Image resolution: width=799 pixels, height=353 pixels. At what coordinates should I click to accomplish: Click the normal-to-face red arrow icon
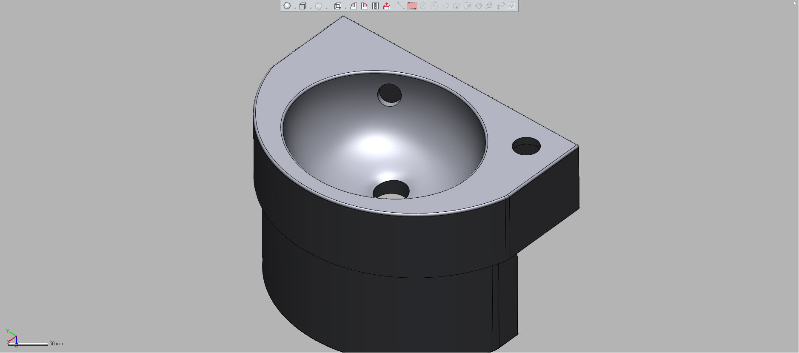click(387, 6)
